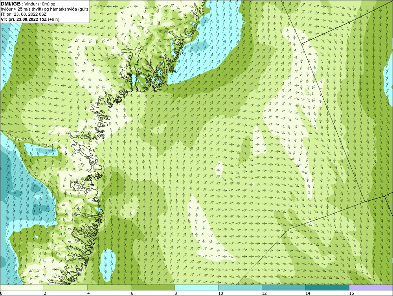This screenshot has width=393, height=296.
Task: Click the 2-4 m/s light green swatch
Action: [x=65, y=287]
